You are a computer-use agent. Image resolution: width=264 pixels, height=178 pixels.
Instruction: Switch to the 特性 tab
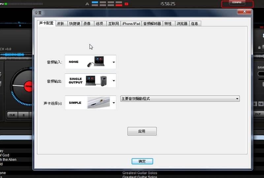(x=169, y=24)
